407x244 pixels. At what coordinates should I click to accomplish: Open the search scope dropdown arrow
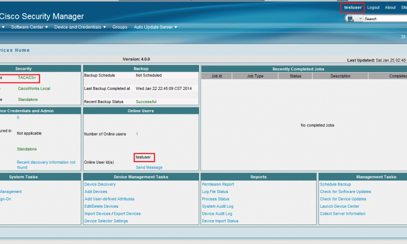point(360,18)
